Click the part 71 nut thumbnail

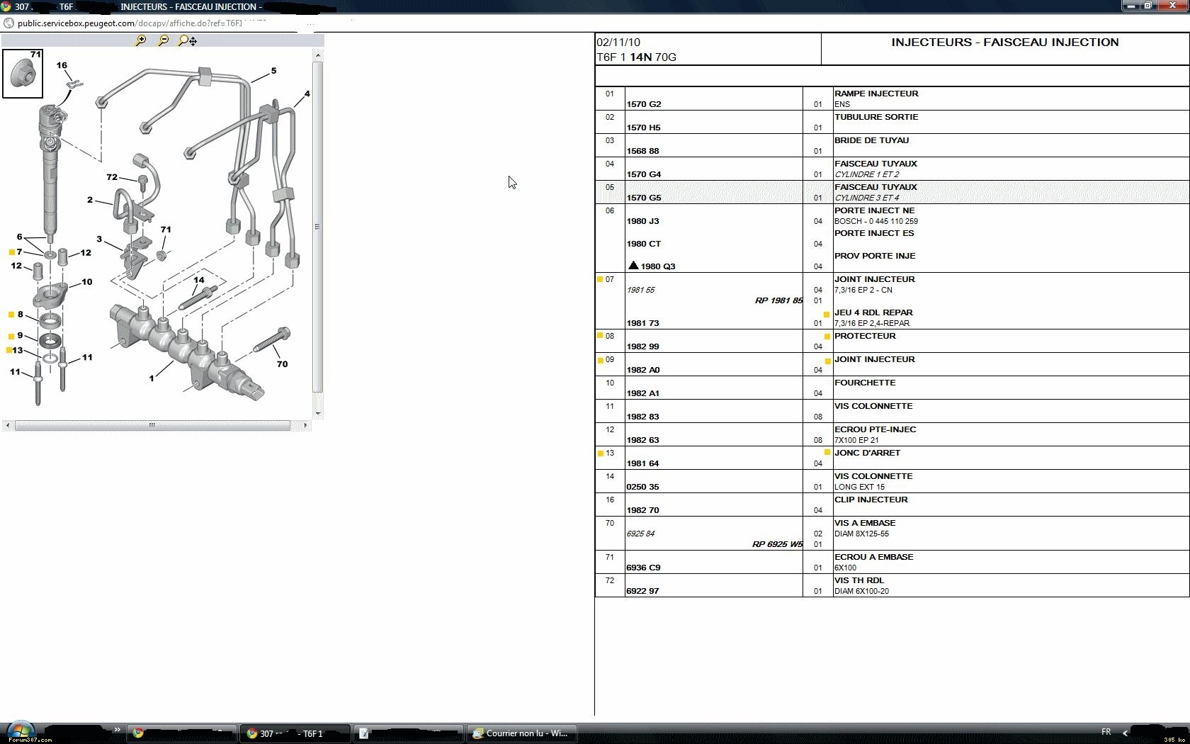tap(23, 74)
